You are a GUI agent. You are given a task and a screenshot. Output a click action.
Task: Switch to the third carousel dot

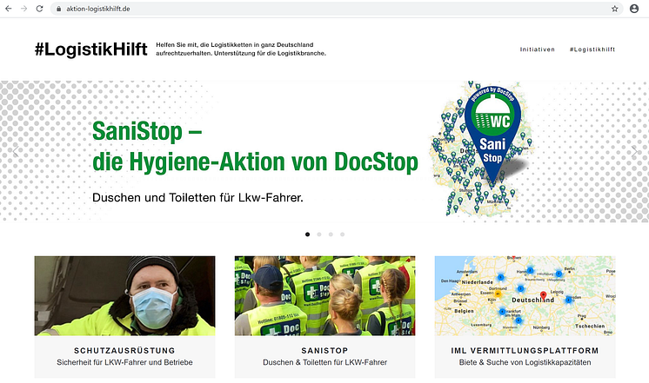click(331, 234)
